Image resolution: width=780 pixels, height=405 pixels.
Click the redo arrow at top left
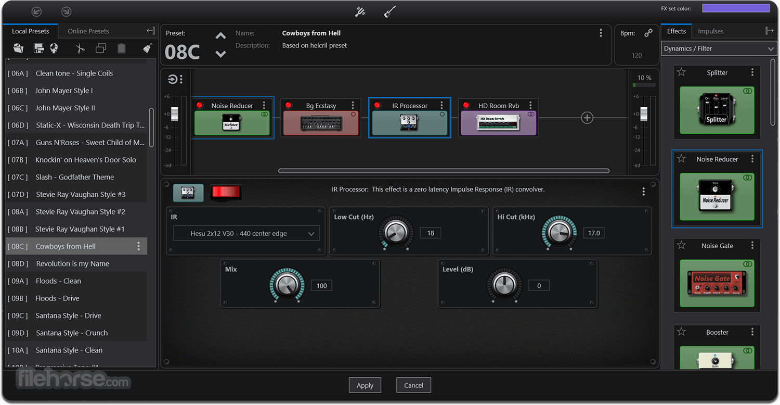click(x=66, y=11)
